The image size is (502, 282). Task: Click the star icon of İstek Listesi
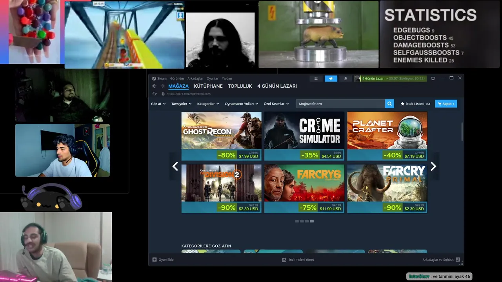coord(402,104)
